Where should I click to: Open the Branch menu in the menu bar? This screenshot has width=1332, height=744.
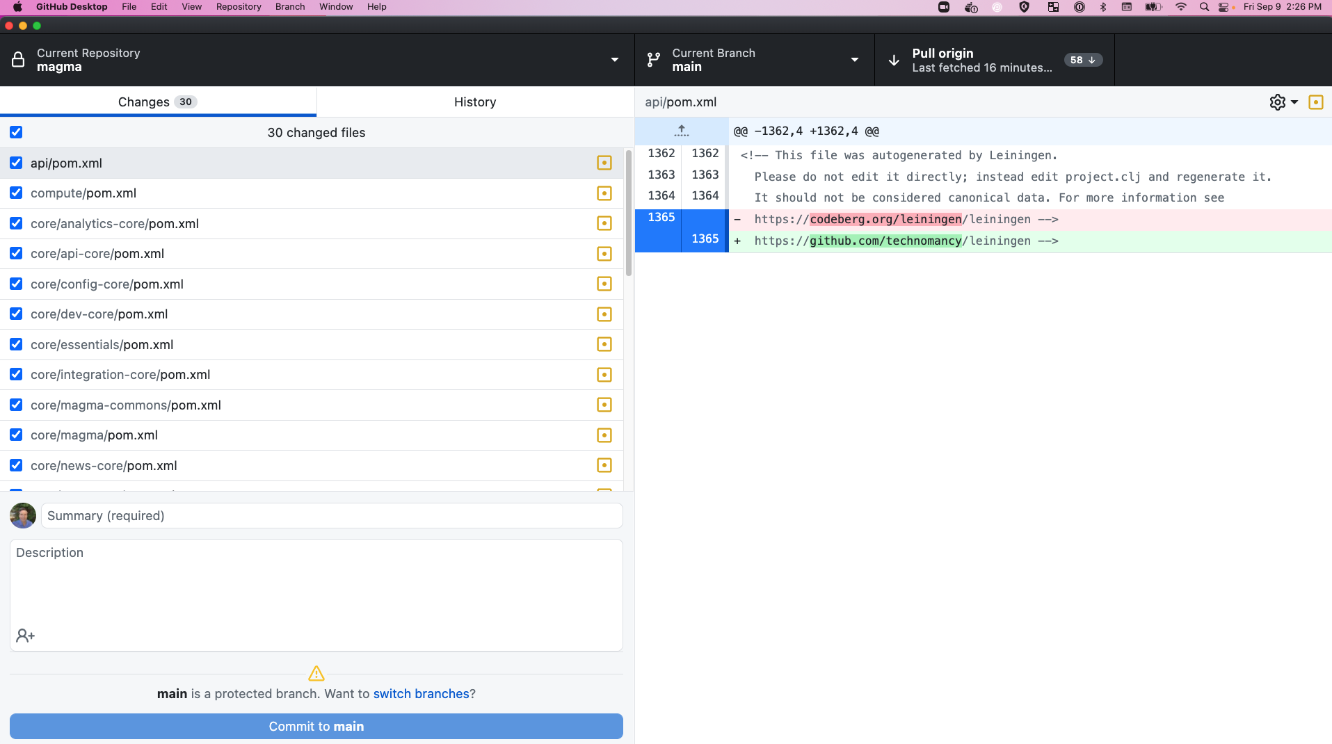[x=289, y=6]
